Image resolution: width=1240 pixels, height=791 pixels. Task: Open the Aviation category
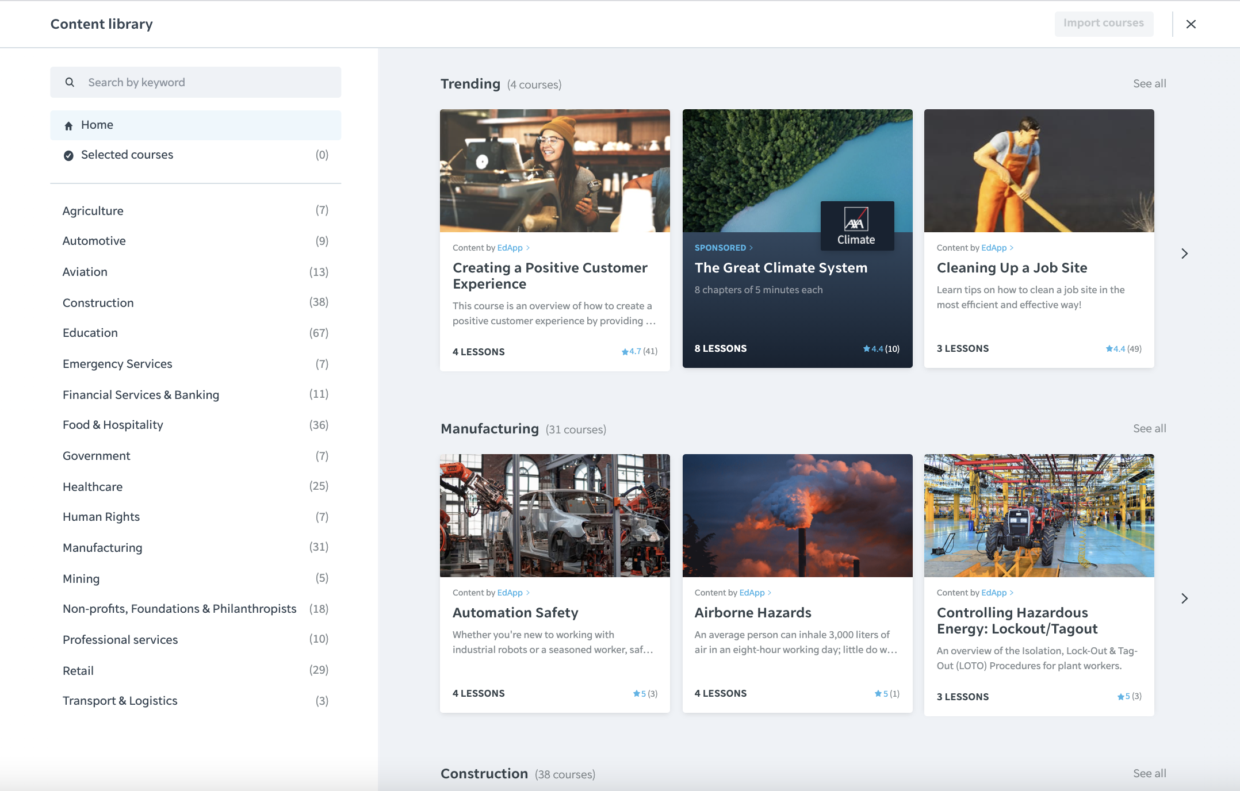click(196, 272)
